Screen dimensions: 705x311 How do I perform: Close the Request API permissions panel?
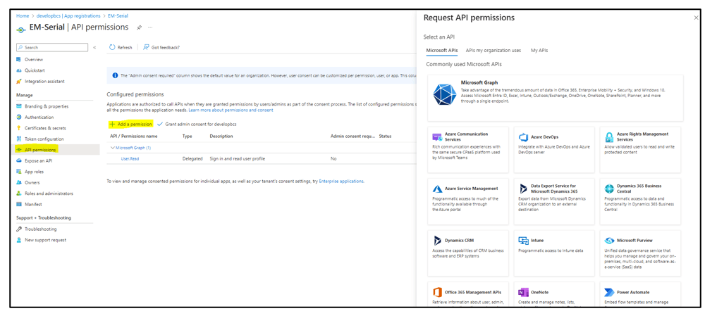click(x=696, y=18)
